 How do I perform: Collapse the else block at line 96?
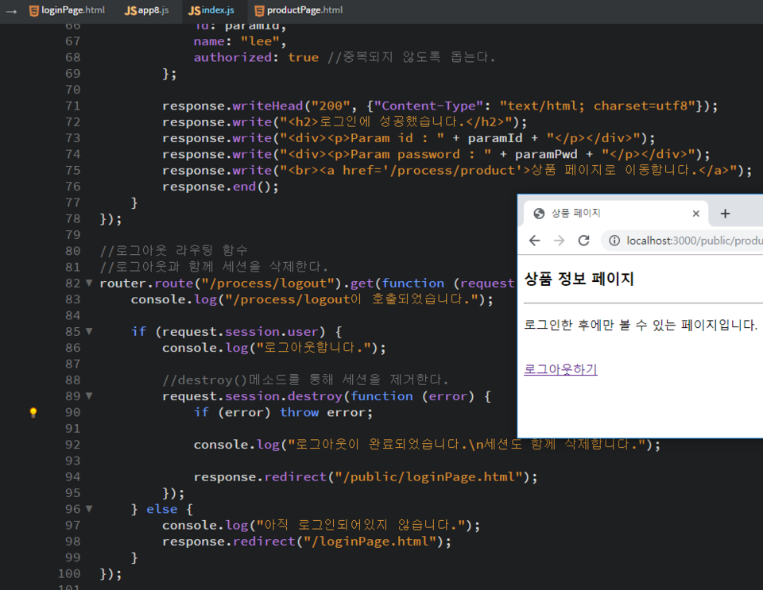point(88,508)
